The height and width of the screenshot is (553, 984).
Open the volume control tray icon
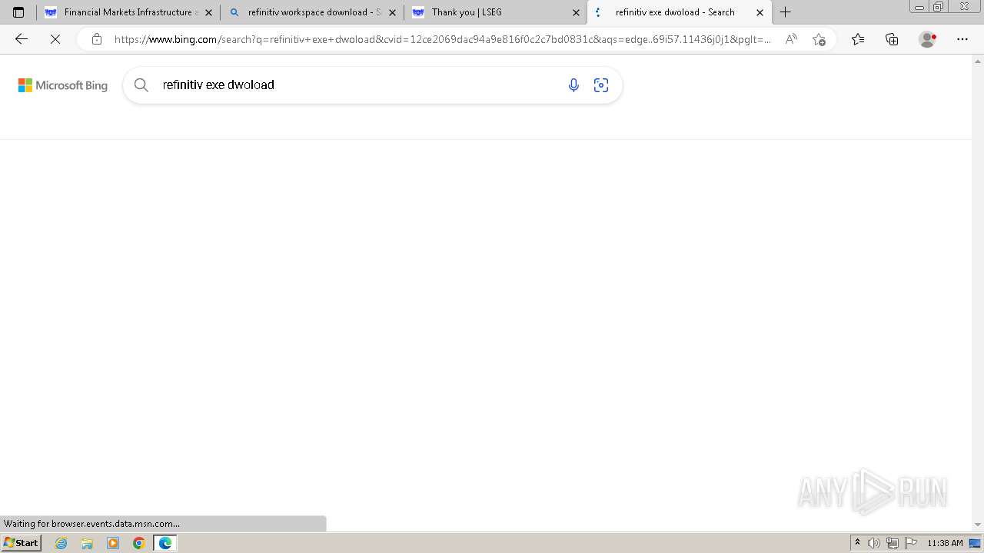874,543
